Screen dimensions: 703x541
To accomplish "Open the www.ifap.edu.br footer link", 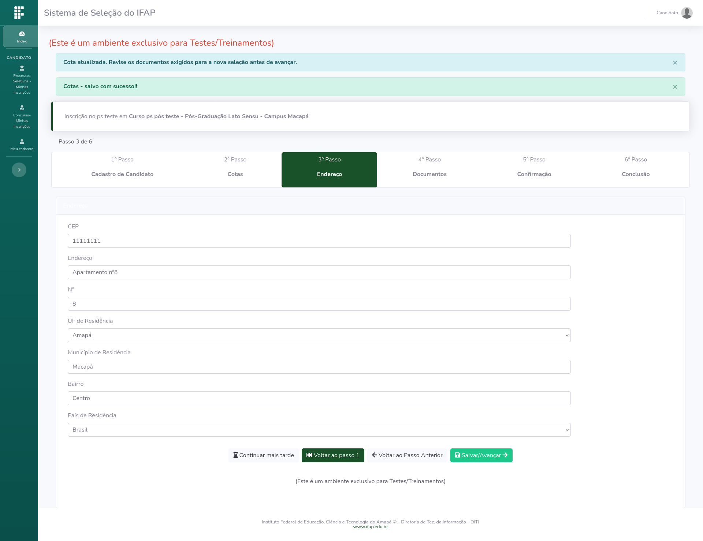I will (371, 527).
